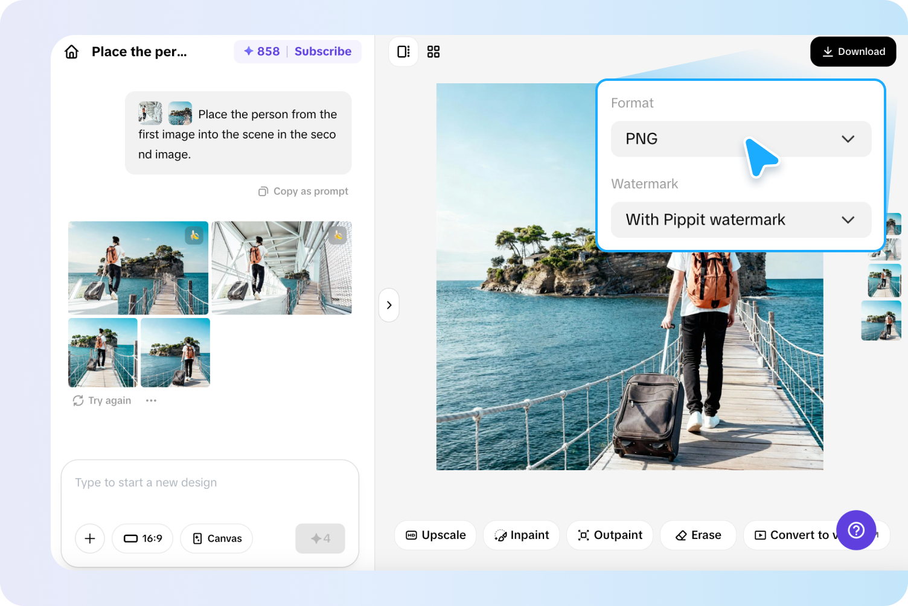Select the Upscale tool
This screenshot has height=606, width=908.
[x=435, y=535]
